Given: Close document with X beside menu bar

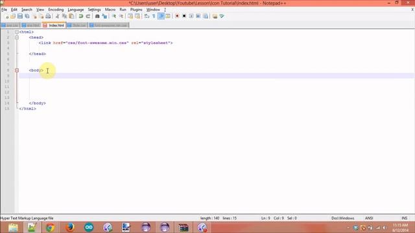Looking at the screenshot, I should click(412, 10).
